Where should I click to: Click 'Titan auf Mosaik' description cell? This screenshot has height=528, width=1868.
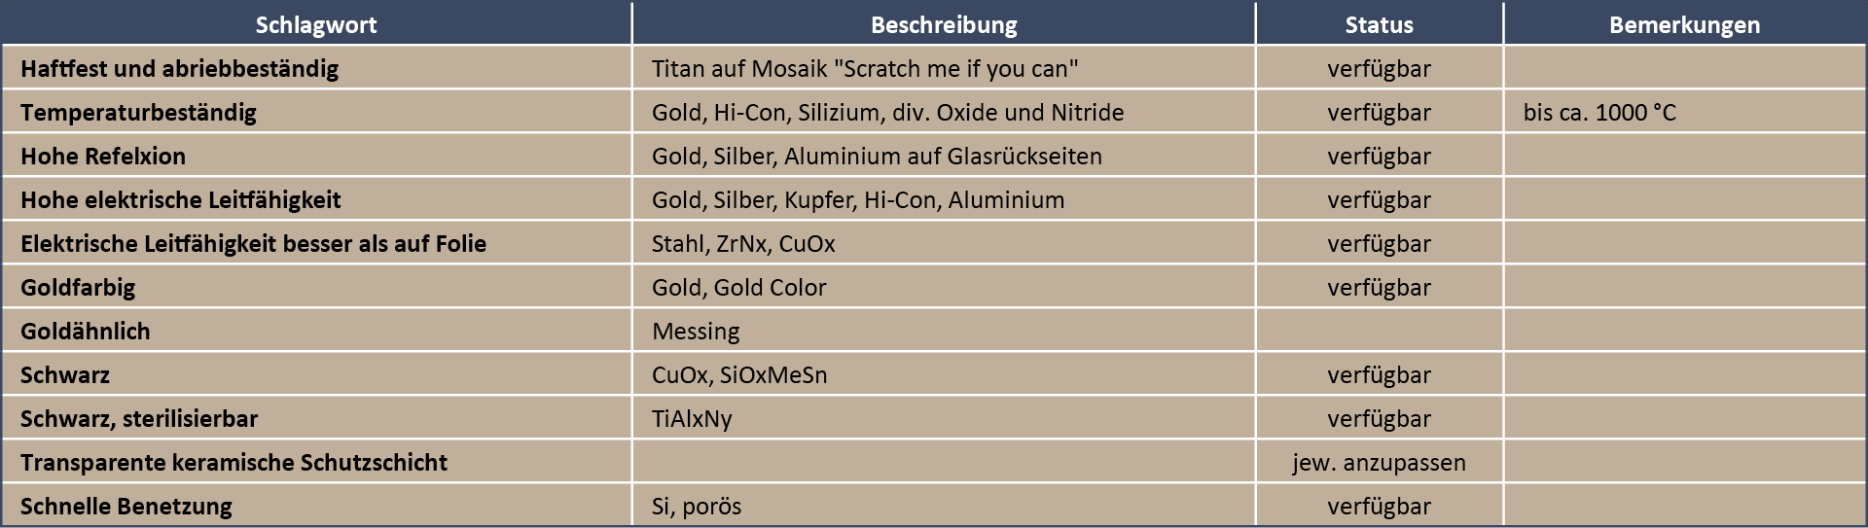pos(944,68)
